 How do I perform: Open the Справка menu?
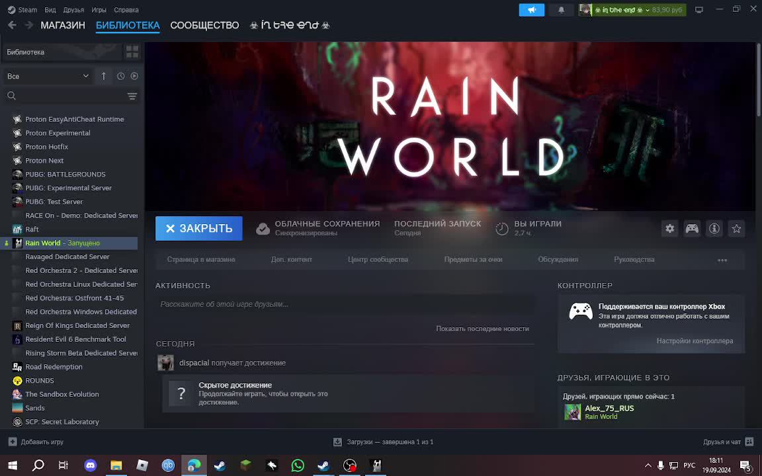[x=126, y=10]
